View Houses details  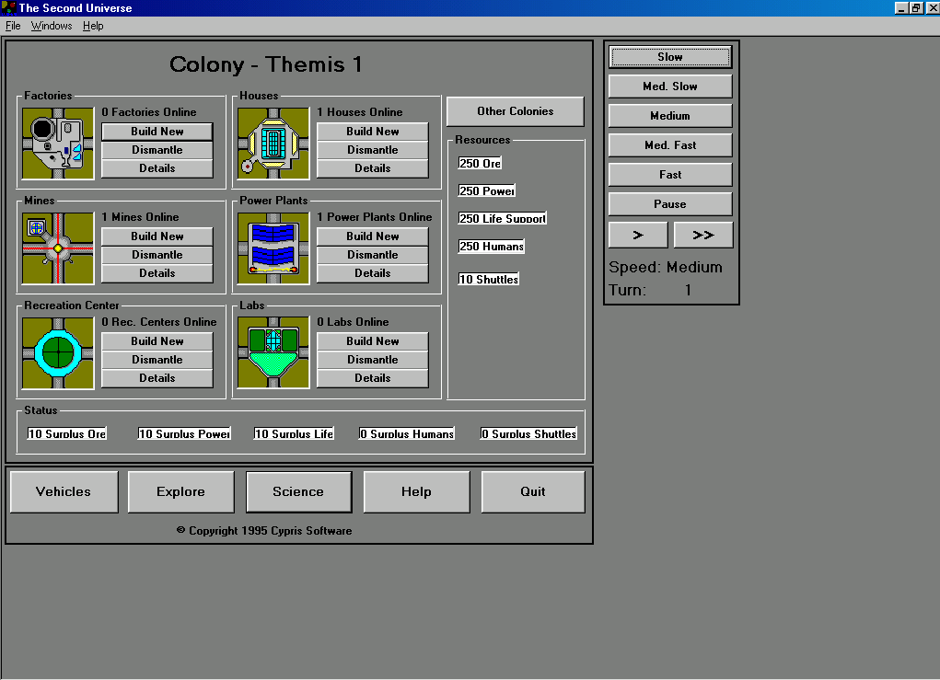(372, 168)
